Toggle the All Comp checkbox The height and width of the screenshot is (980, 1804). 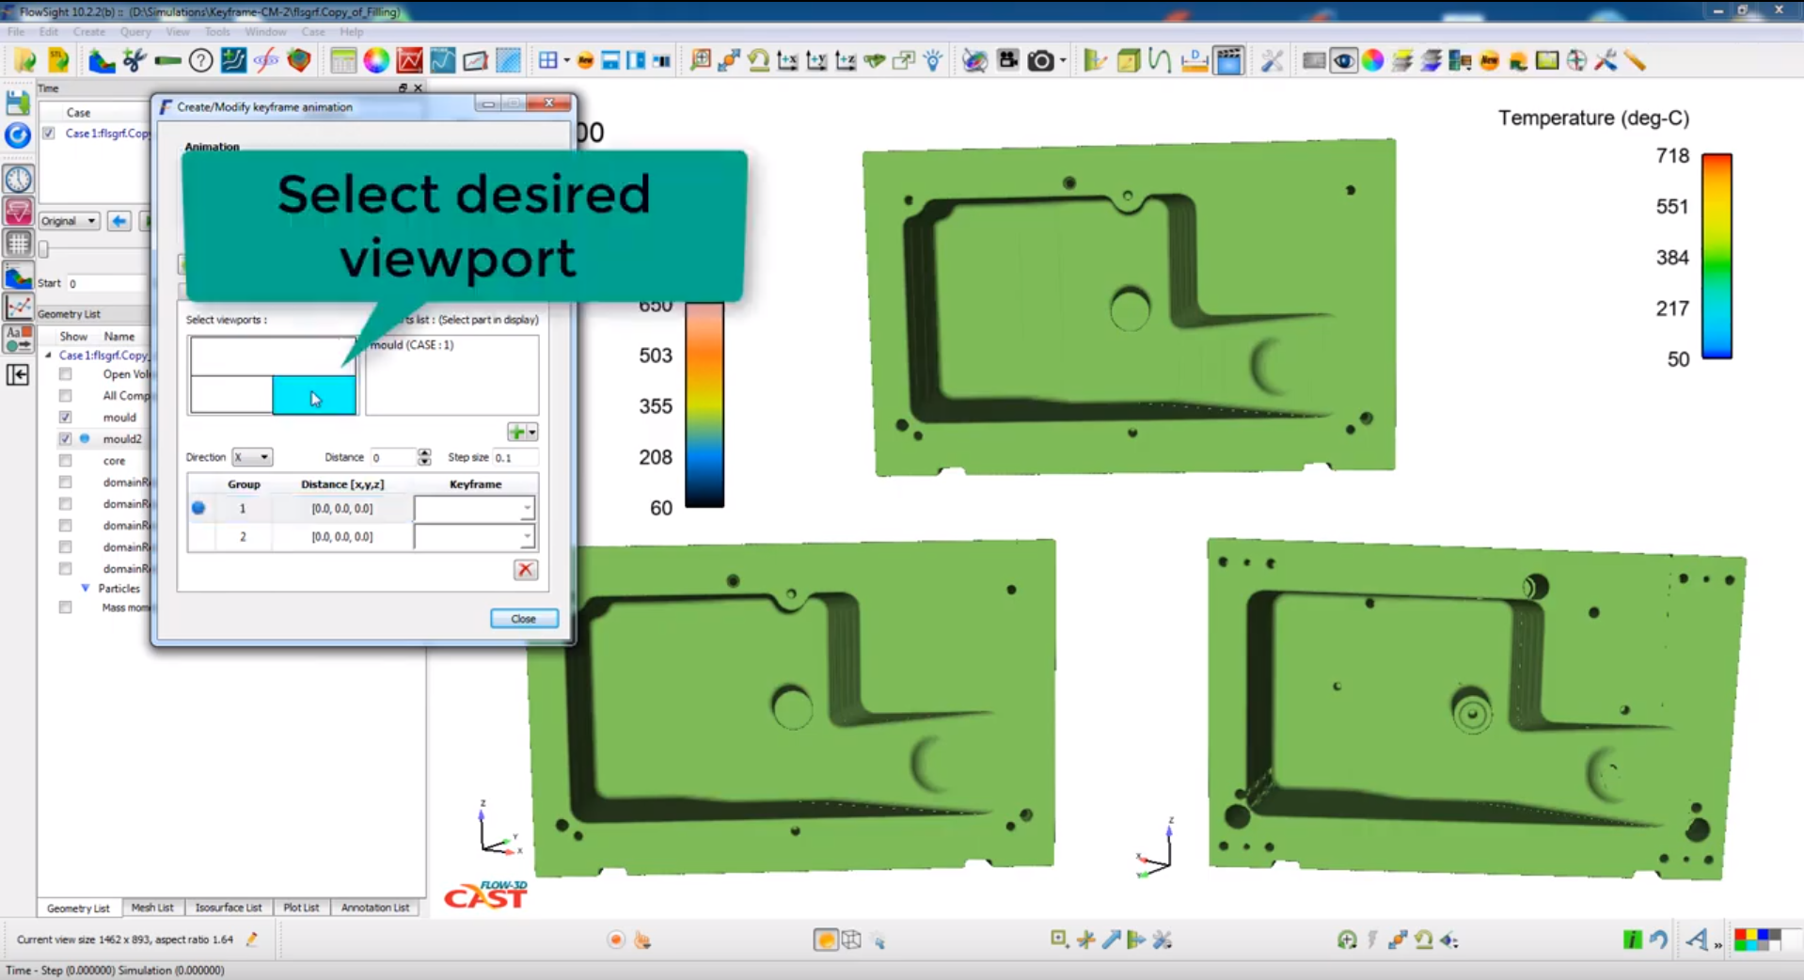click(x=65, y=395)
